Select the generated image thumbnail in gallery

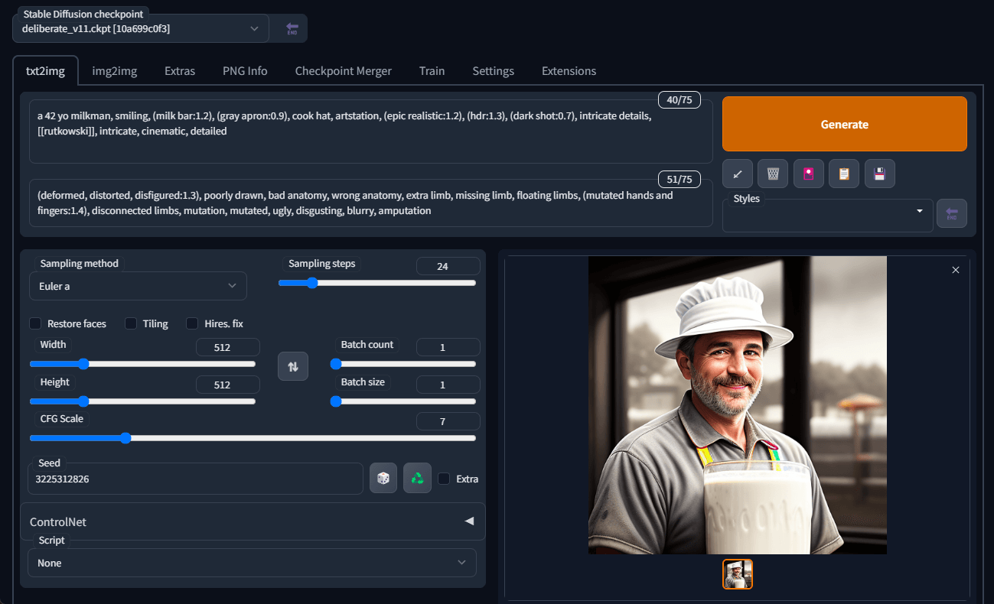coord(738,574)
